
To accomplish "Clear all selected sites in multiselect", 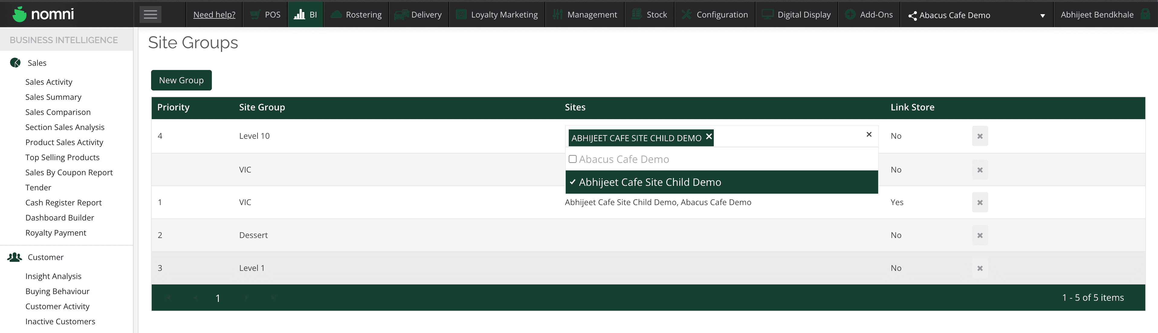I will point(869,135).
